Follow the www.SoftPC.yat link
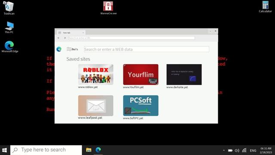The width and height of the screenshot is (275, 155). (x=133, y=118)
